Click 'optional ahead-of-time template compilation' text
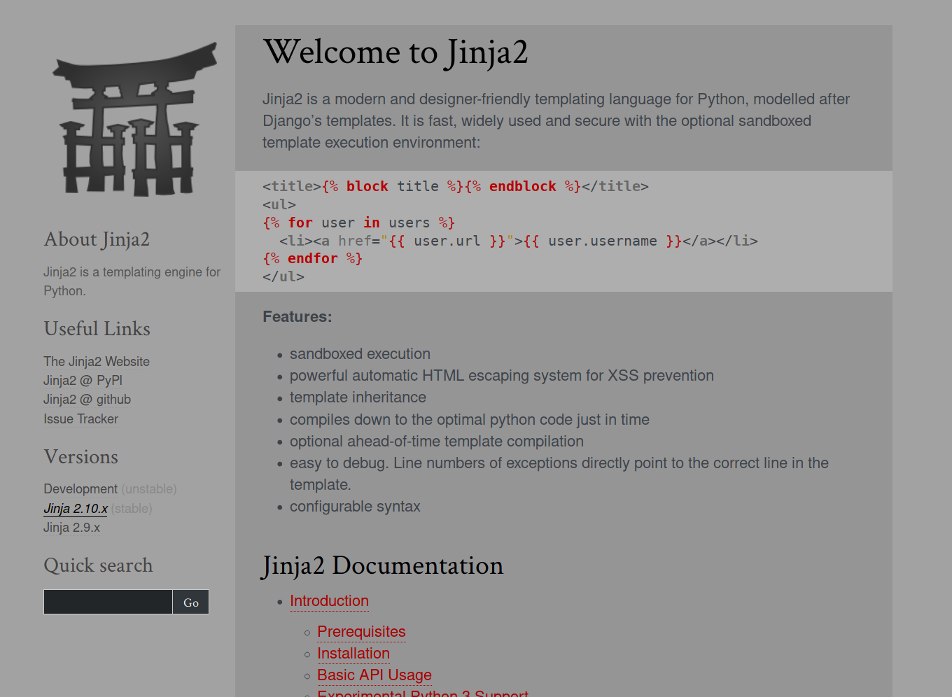The width and height of the screenshot is (952, 697). point(437,442)
